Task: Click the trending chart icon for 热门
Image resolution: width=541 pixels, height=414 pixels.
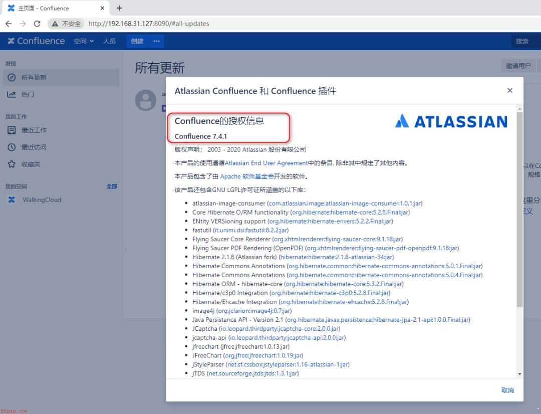Action: [x=12, y=94]
